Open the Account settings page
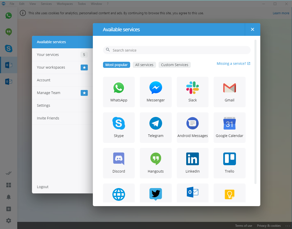 (62, 80)
